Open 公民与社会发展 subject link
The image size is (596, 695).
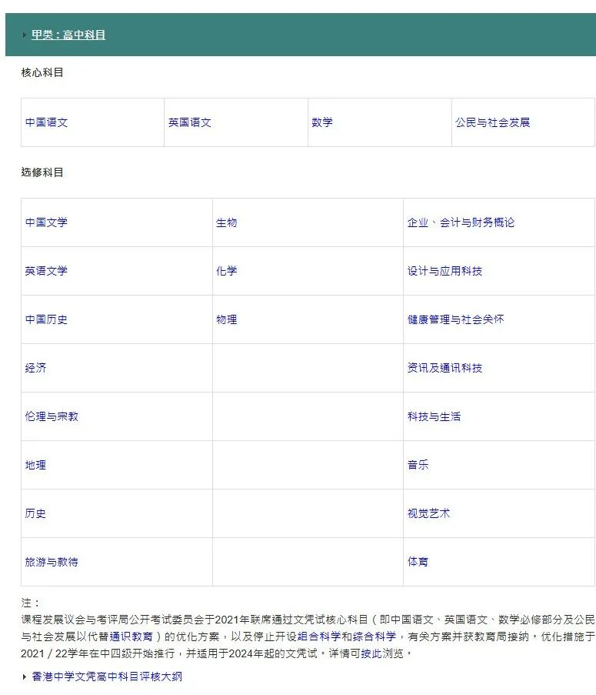pyautogui.click(x=492, y=122)
